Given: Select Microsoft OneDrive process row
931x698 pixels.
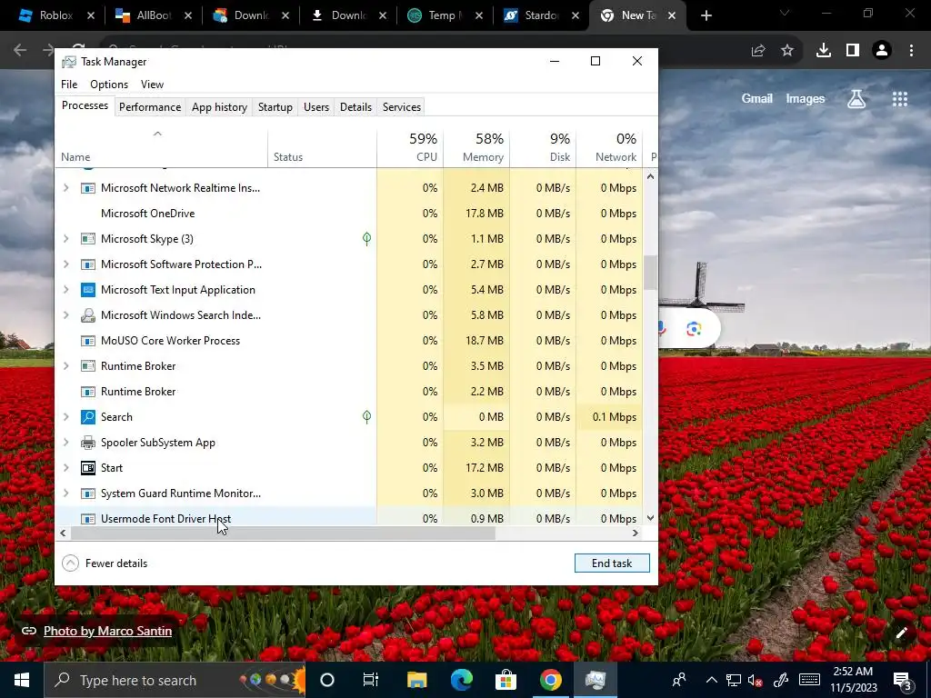Looking at the screenshot, I should (349, 213).
